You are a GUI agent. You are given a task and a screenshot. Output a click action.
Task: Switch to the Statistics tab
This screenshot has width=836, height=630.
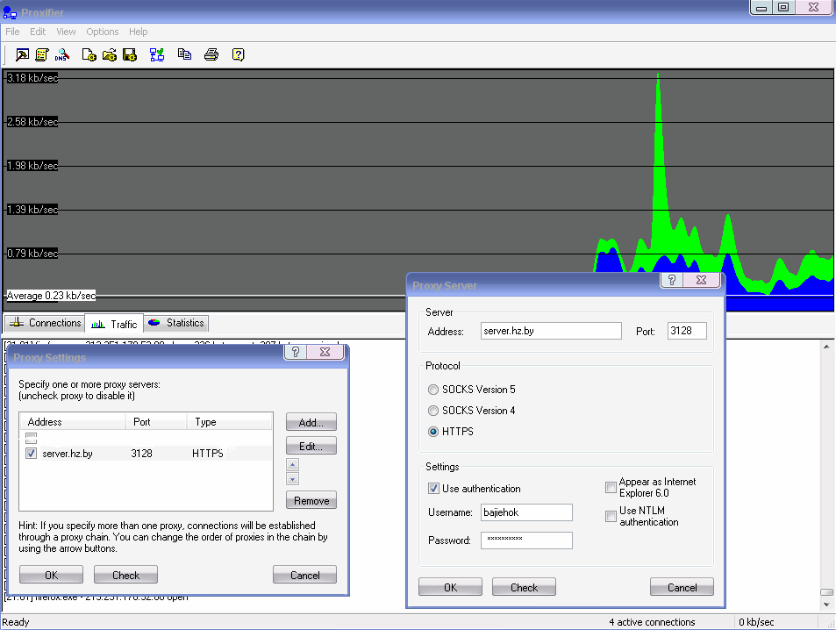coord(176,323)
